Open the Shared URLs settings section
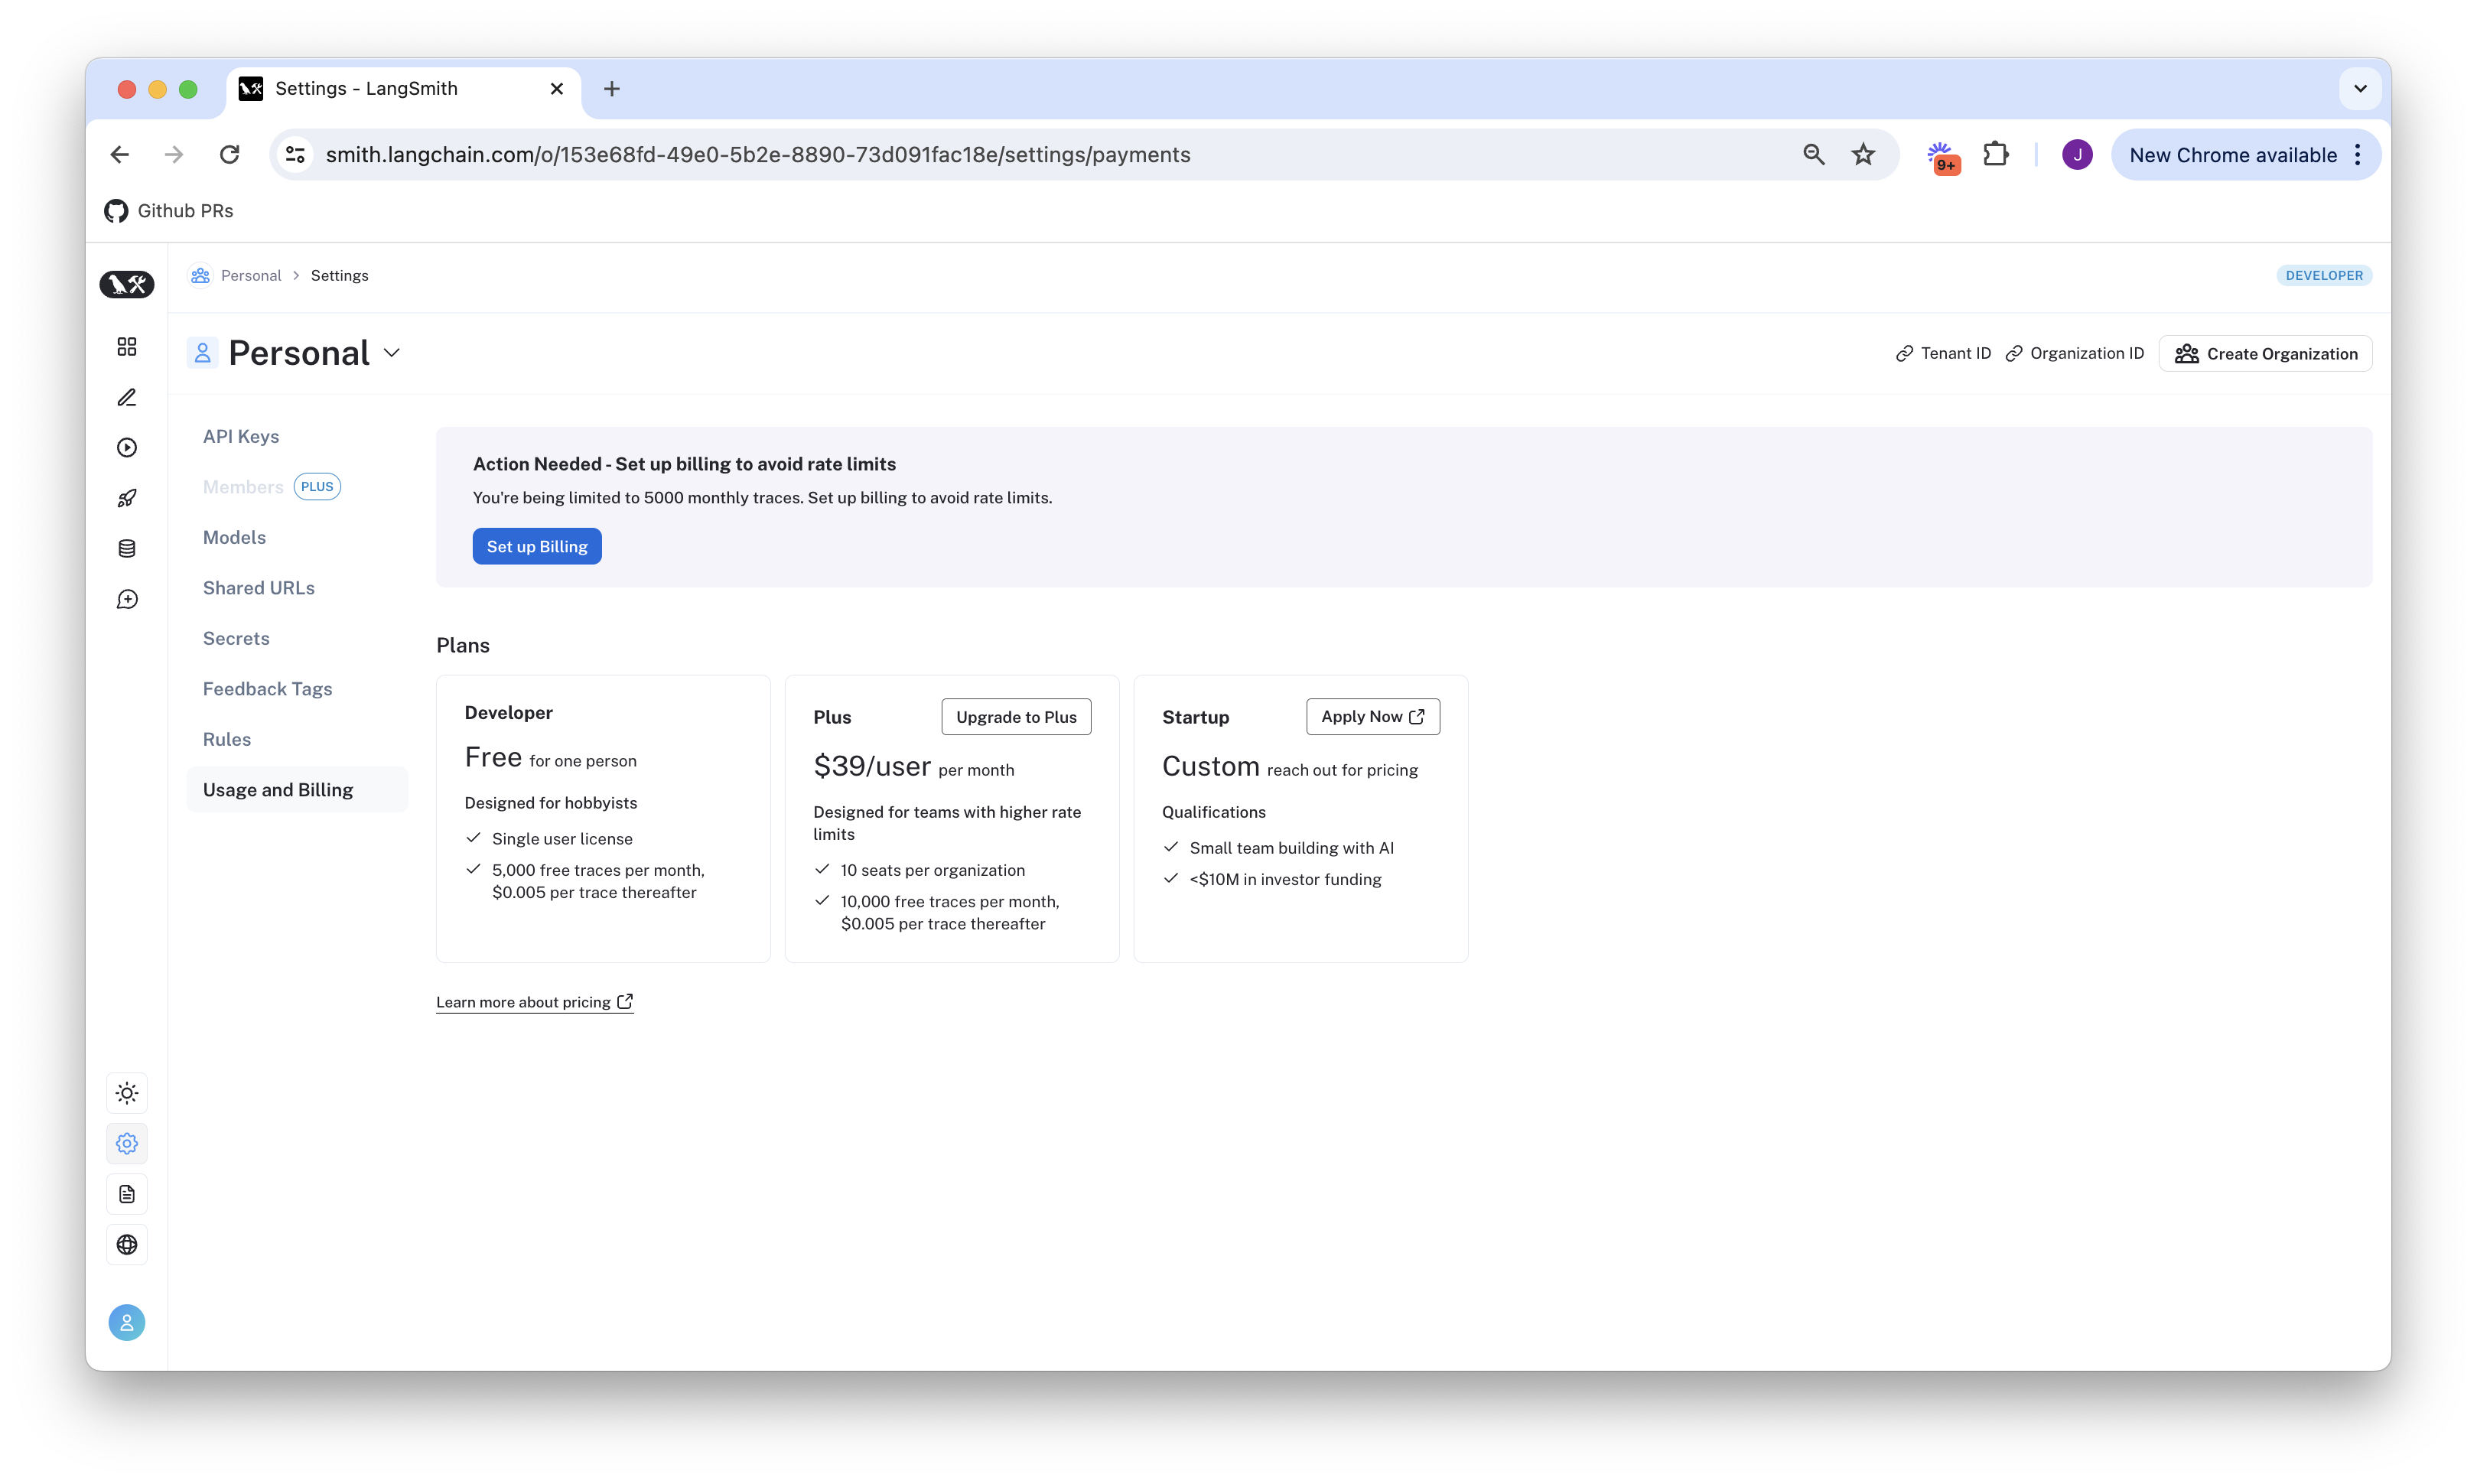Image resolution: width=2477 pixels, height=1484 pixels. [258, 588]
